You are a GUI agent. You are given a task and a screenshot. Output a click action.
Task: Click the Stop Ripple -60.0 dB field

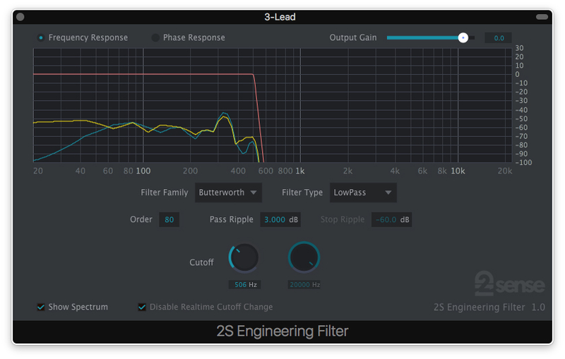click(x=392, y=219)
